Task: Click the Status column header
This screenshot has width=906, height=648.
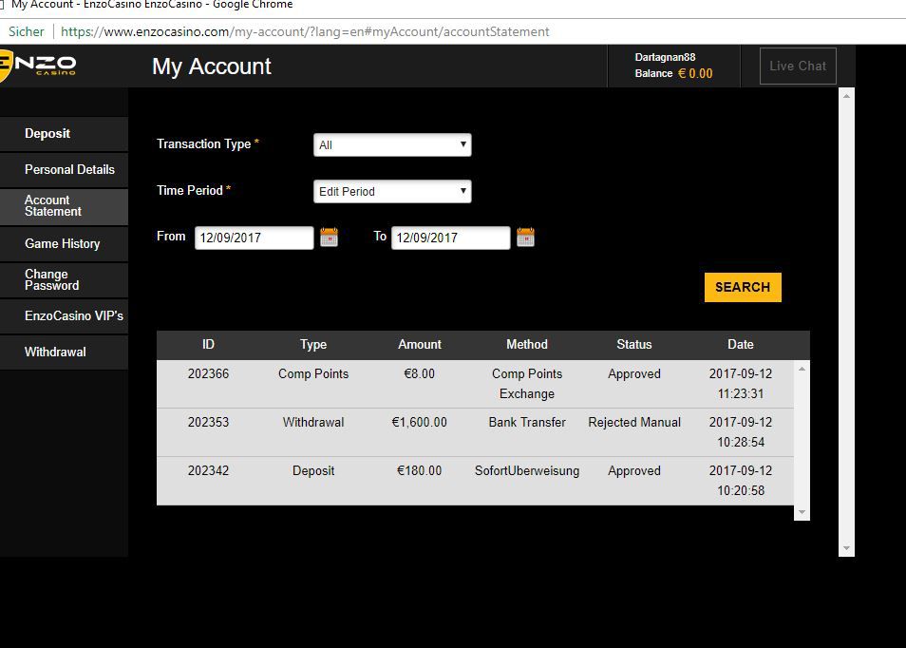Action: (x=633, y=345)
